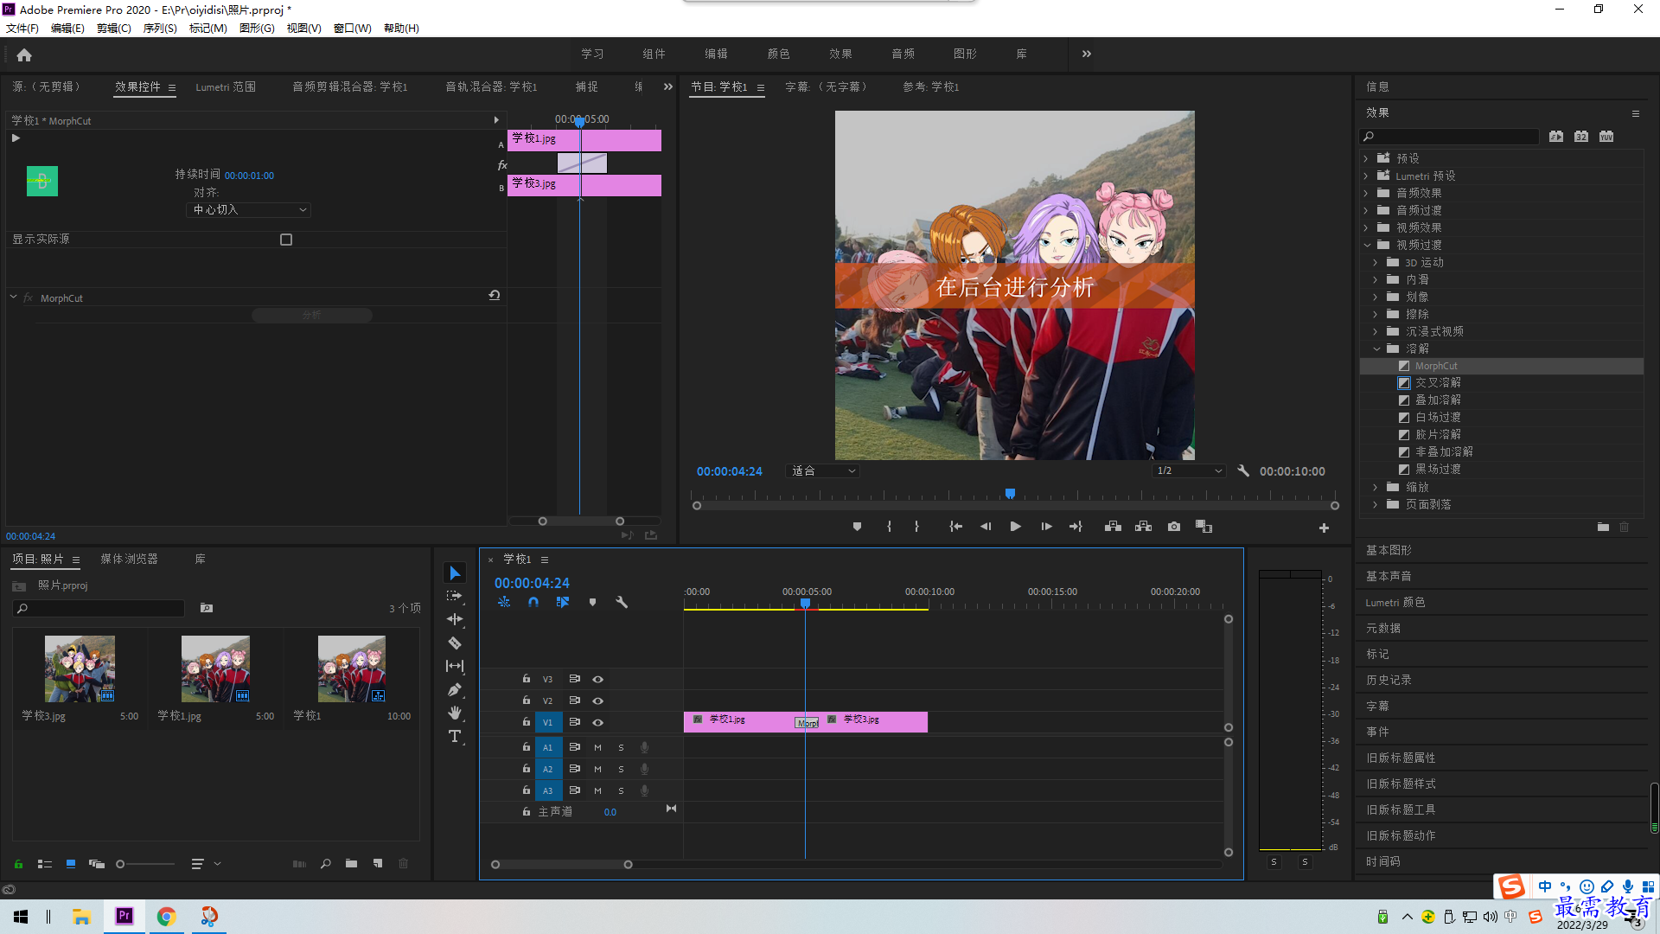The image size is (1660, 934).
Task: Open the 中心切入 alignment dropdown
Action: click(248, 209)
